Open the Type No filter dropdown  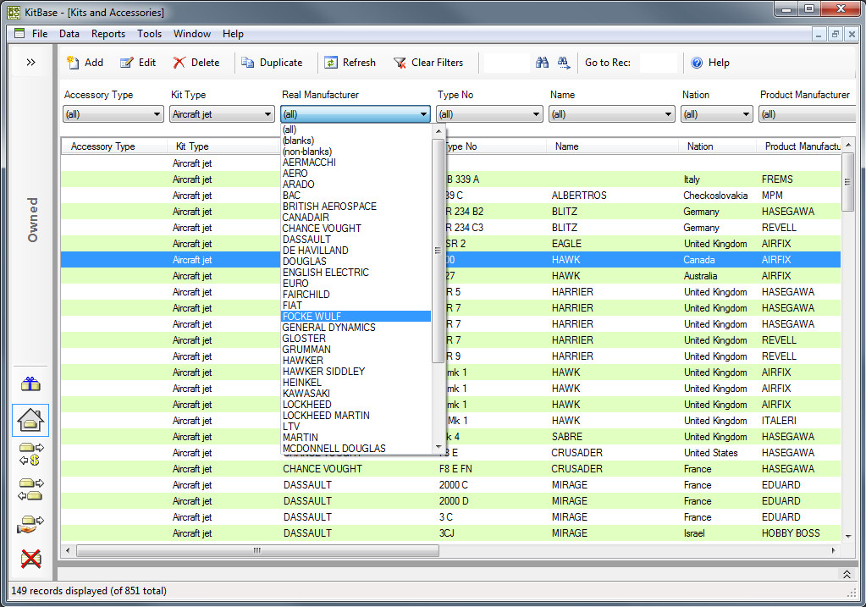(489, 114)
